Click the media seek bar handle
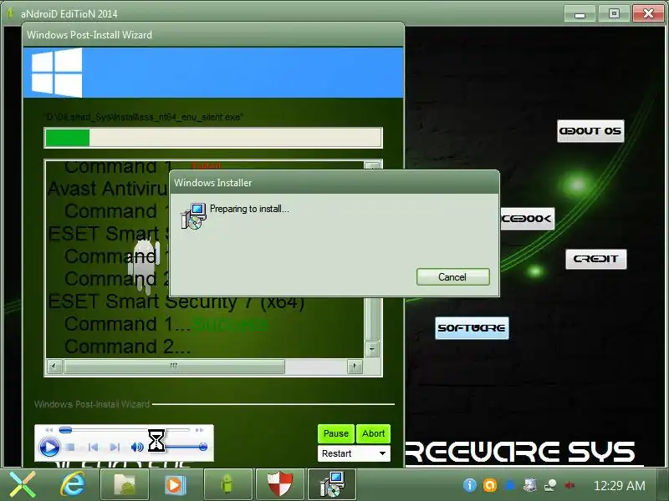This screenshot has width=669, height=501. (x=65, y=430)
